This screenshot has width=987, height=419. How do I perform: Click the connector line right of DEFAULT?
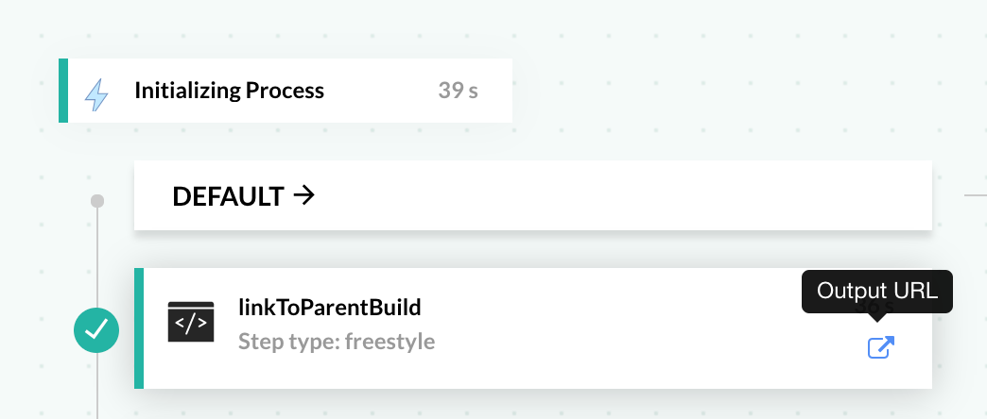coord(974,195)
